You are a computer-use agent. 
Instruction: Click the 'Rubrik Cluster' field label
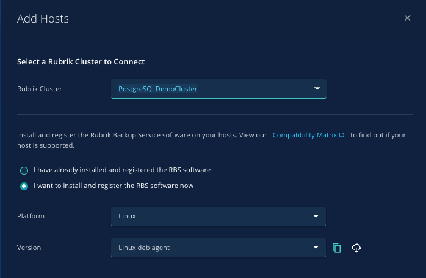(40, 89)
